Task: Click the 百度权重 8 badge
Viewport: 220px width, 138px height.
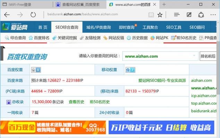Action: (36, 70)
